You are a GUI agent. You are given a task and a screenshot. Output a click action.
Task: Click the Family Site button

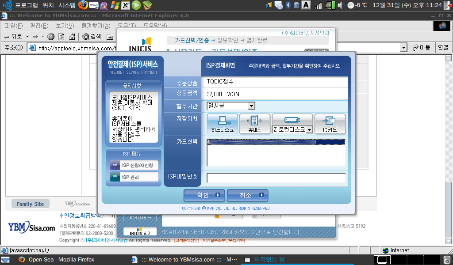[31, 204]
